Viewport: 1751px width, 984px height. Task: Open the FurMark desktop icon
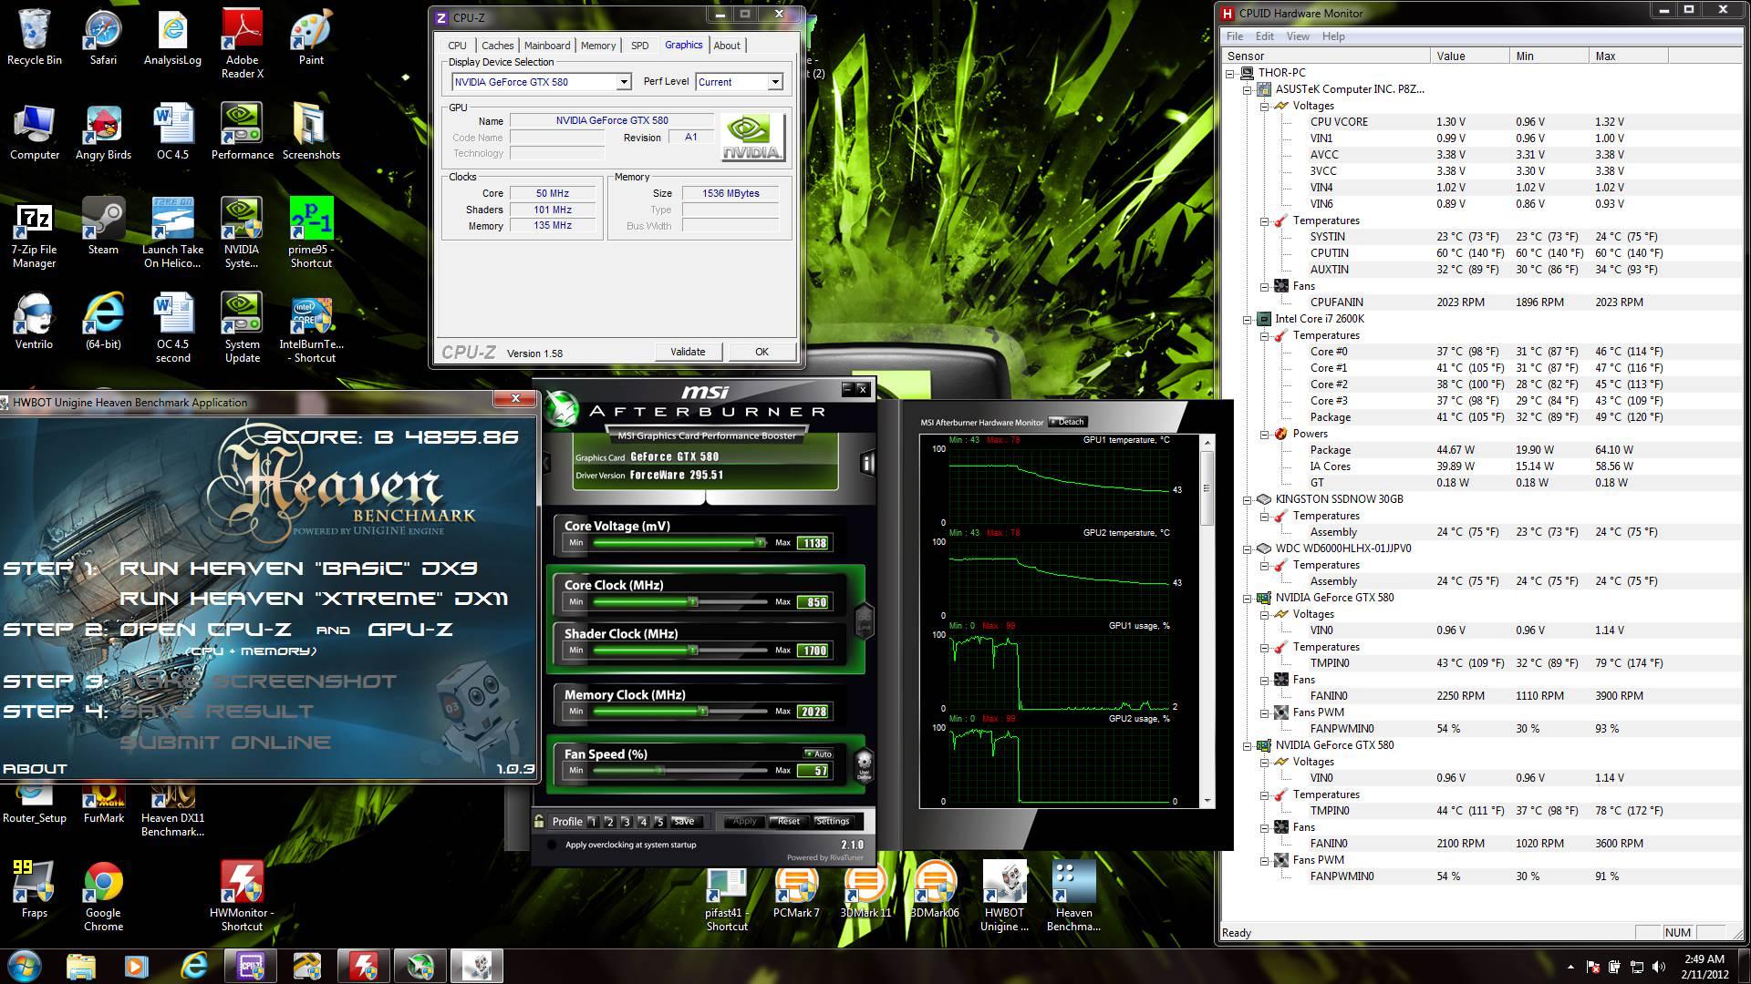click(x=103, y=802)
